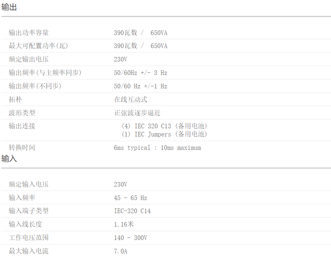Select the 输出功率容量 row label
The width and height of the screenshot is (331, 258).
point(29,33)
